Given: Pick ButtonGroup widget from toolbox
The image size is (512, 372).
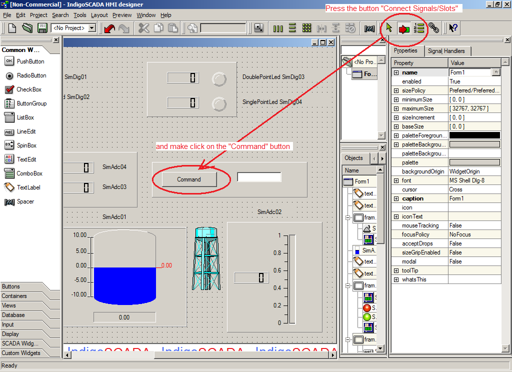Looking at the screenshot, I should click(26, 103).
